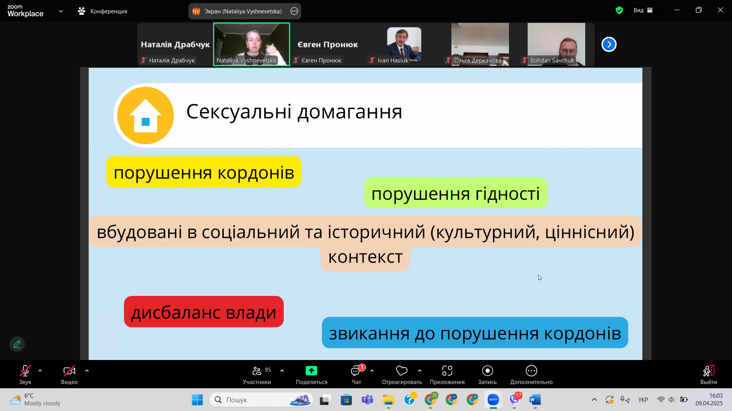The height and width of the screenshot is (411, 732).
Task: Open the Conference menu item
Action: 103,11
